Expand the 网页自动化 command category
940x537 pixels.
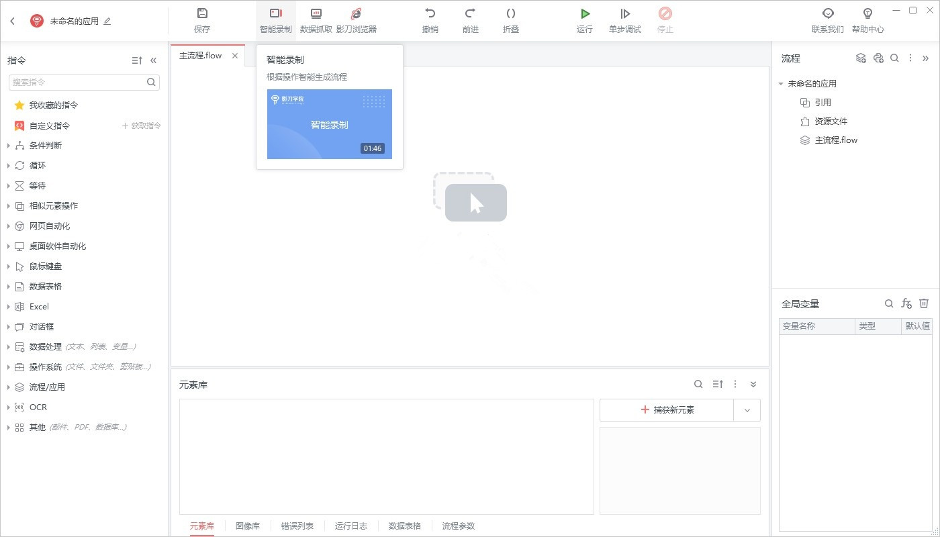tap(9, 226)
